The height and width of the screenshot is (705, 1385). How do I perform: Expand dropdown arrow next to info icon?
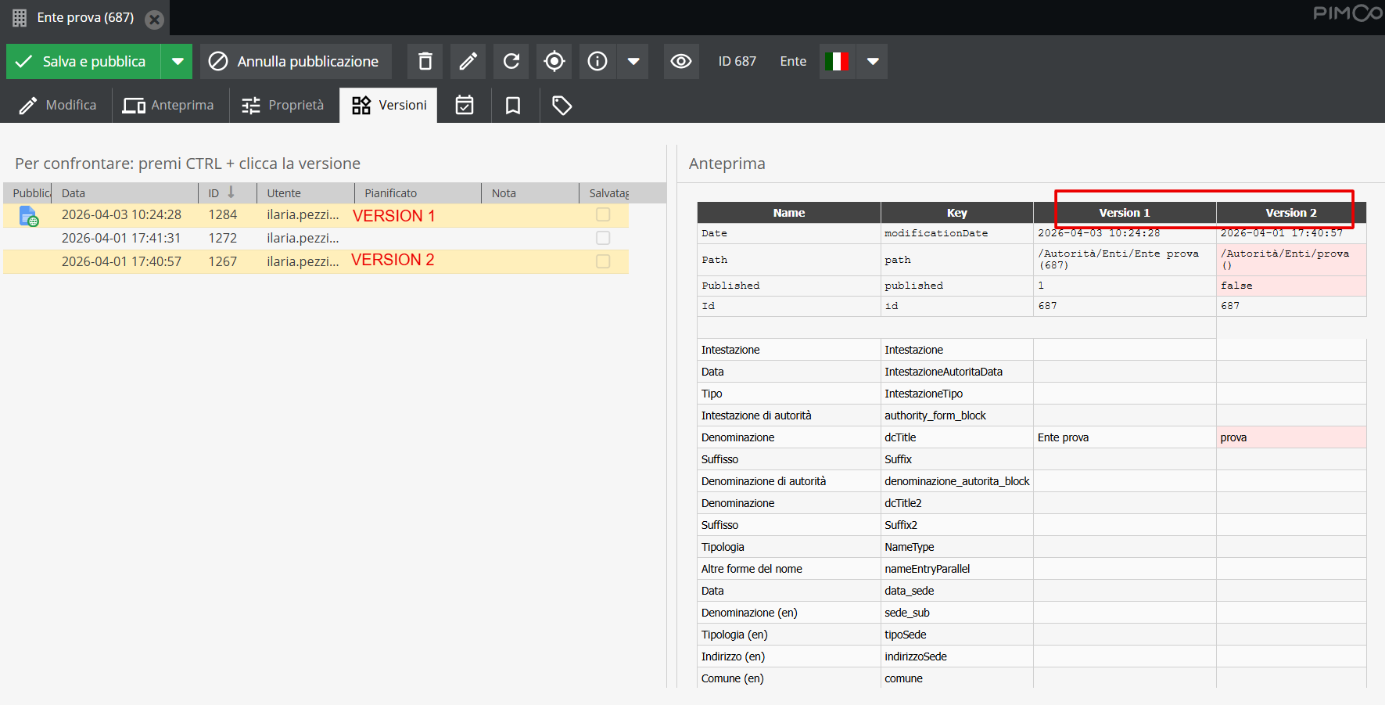click(x=633, y=61)
